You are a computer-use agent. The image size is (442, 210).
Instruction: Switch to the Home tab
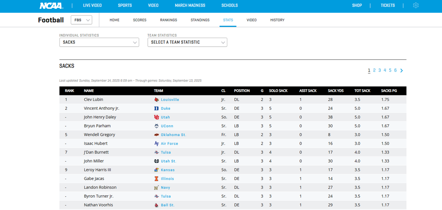[x=115, y=20]
